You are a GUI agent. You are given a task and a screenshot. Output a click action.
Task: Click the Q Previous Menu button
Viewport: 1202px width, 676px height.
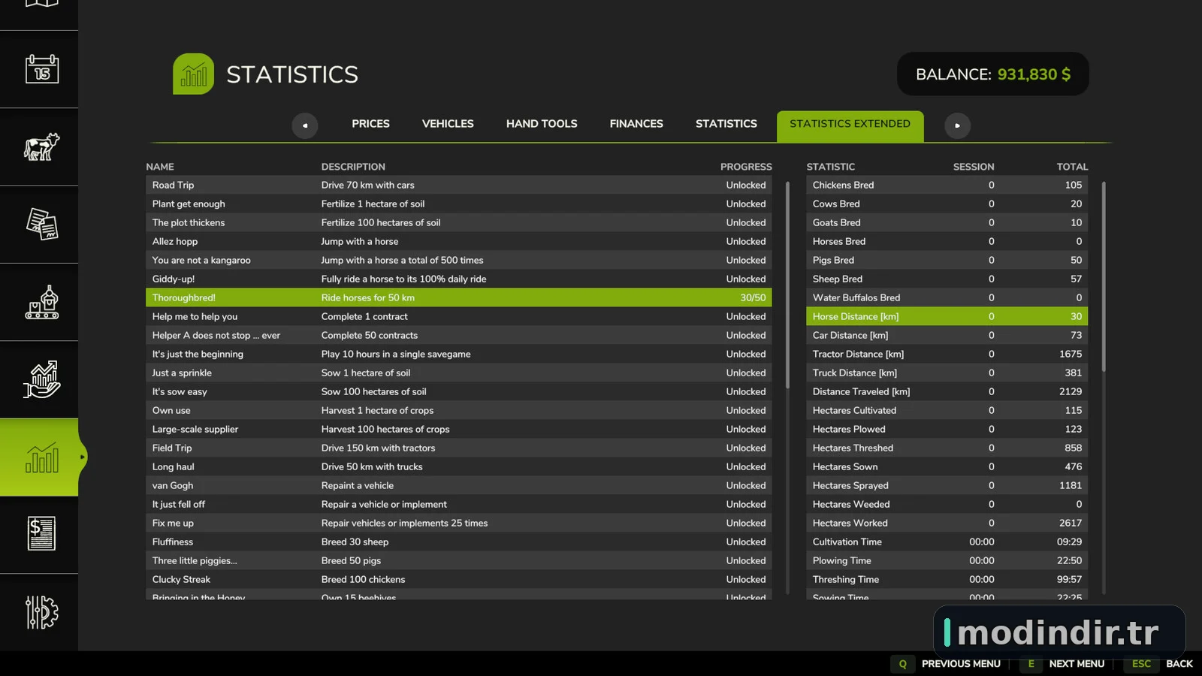coord(946,664)
